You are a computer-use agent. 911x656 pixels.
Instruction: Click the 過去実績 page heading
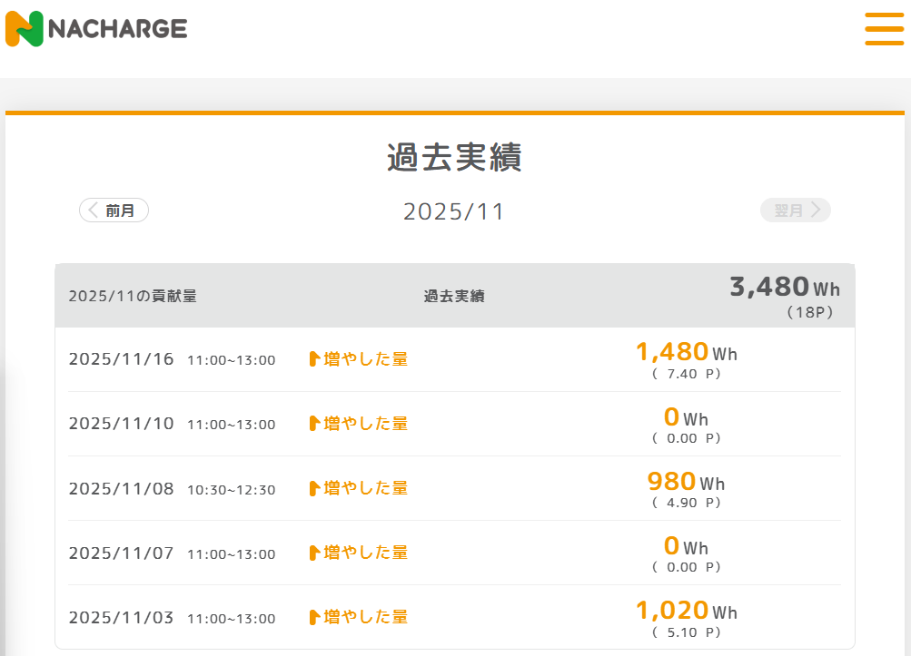point(454,157)
